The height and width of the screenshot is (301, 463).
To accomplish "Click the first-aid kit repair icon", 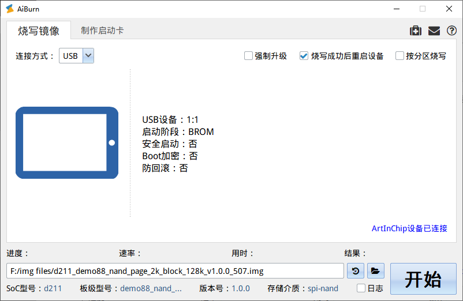I will click(415, 31).
